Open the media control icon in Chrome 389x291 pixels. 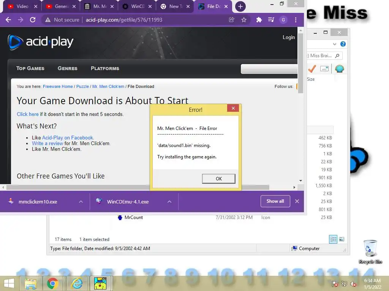pyautogui.click(x=271, y=20)
